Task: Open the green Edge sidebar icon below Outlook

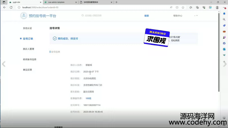Action: click(224, 55)
